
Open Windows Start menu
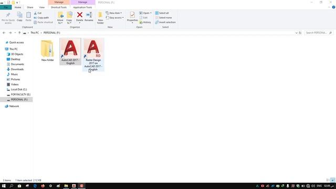coord(4,186)
